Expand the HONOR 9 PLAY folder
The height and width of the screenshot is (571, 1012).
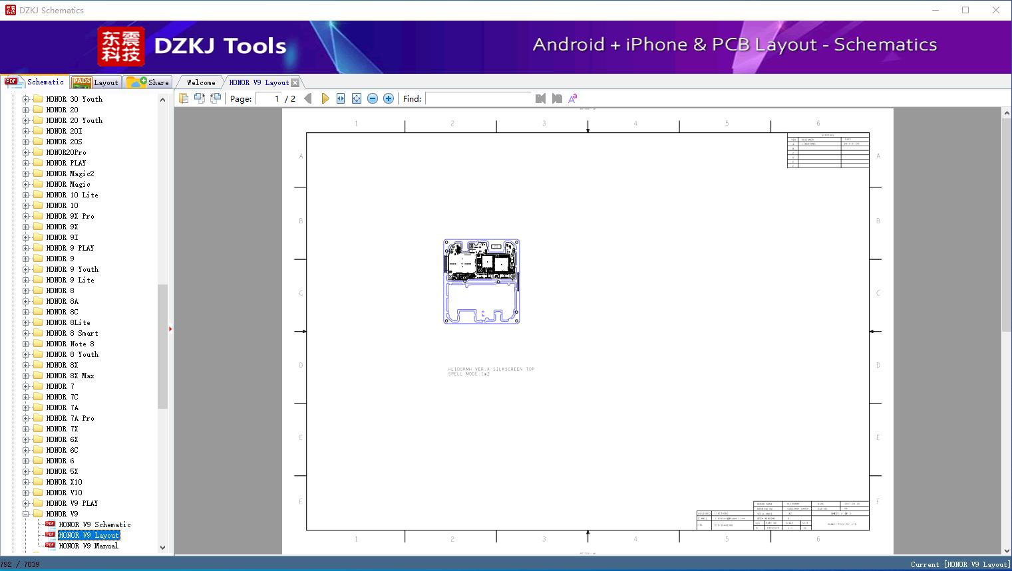pyautogui.click(x=25, y=248)
